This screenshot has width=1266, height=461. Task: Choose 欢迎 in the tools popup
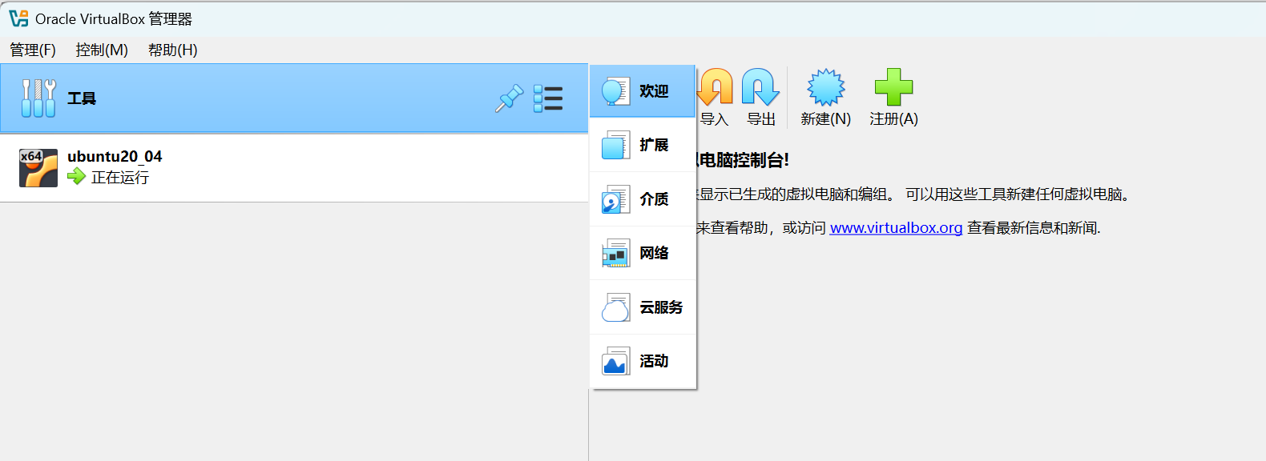[x=643, y=91]
